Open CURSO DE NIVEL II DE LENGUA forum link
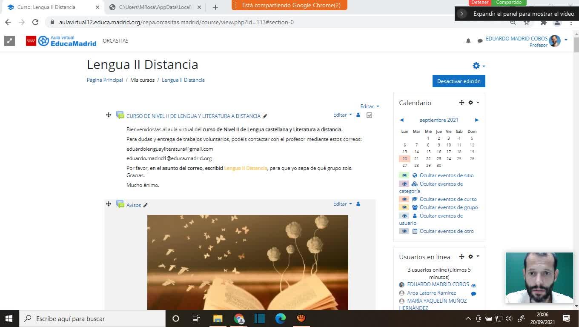579x327 pixels. pyautogui.click(x=193, y=116)
